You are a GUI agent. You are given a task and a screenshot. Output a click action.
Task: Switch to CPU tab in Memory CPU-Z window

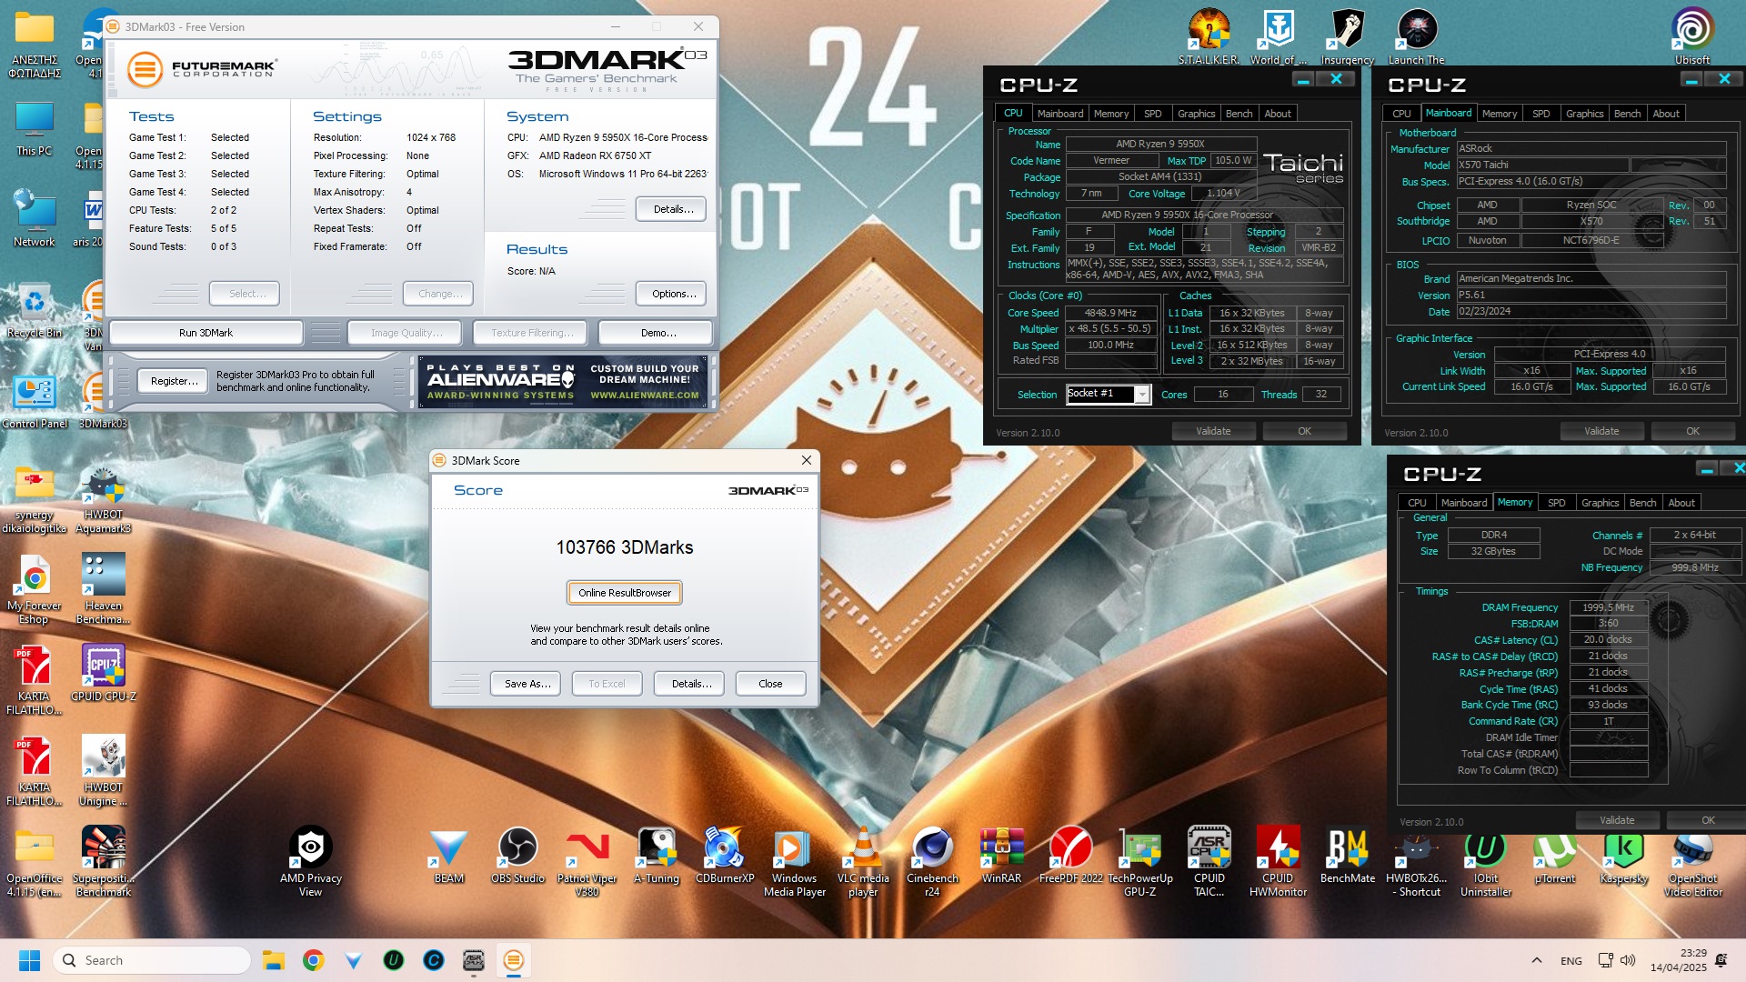[x=1417, y=503]
